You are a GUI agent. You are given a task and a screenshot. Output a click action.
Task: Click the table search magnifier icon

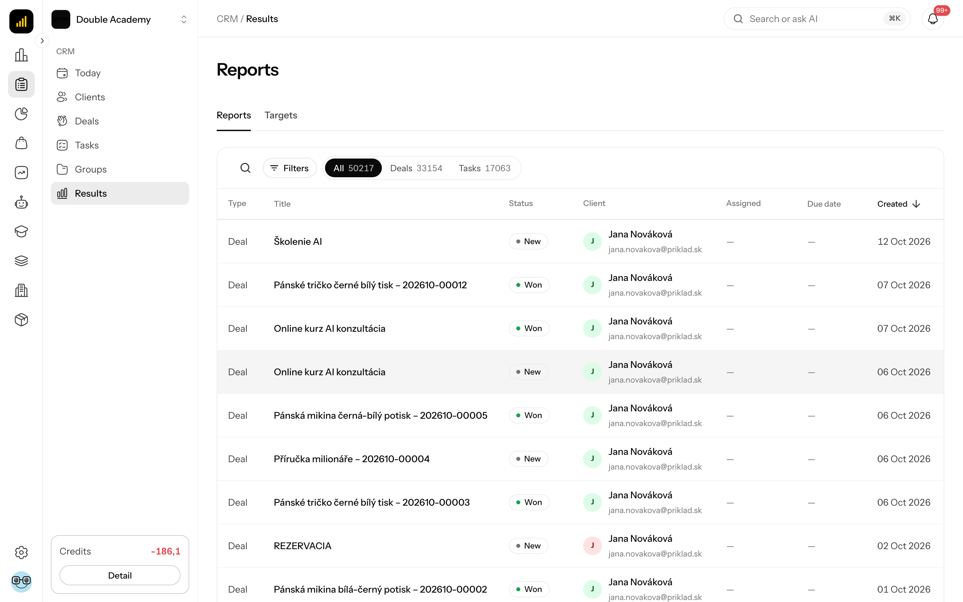(245, 168)
